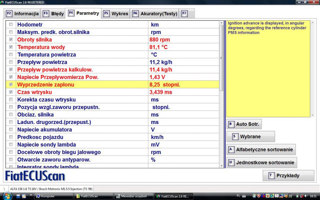This screenshot has height=200, width=320.
Task: Expand the taskbar quick launch chevron
Action: coord(30,196)
